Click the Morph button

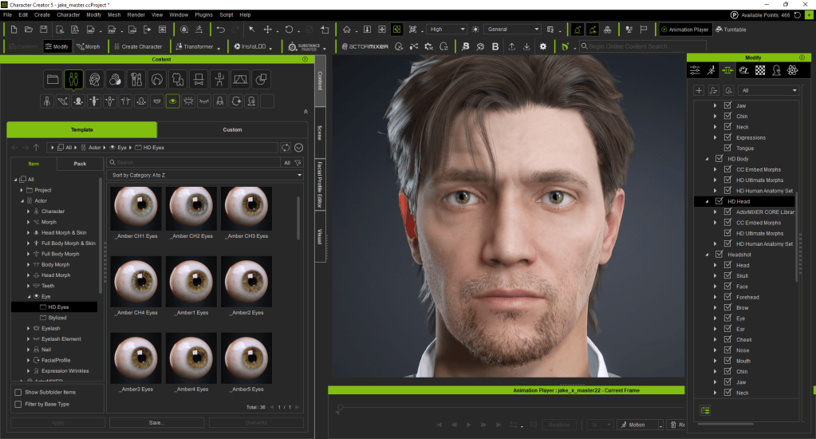pos(88,46)
